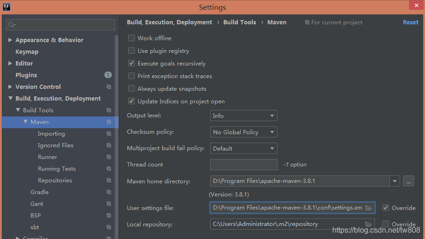The height and width of the screenshot is (239, 425).
Task: Select Ignored Files under Maven
Action: coord(56,145)
